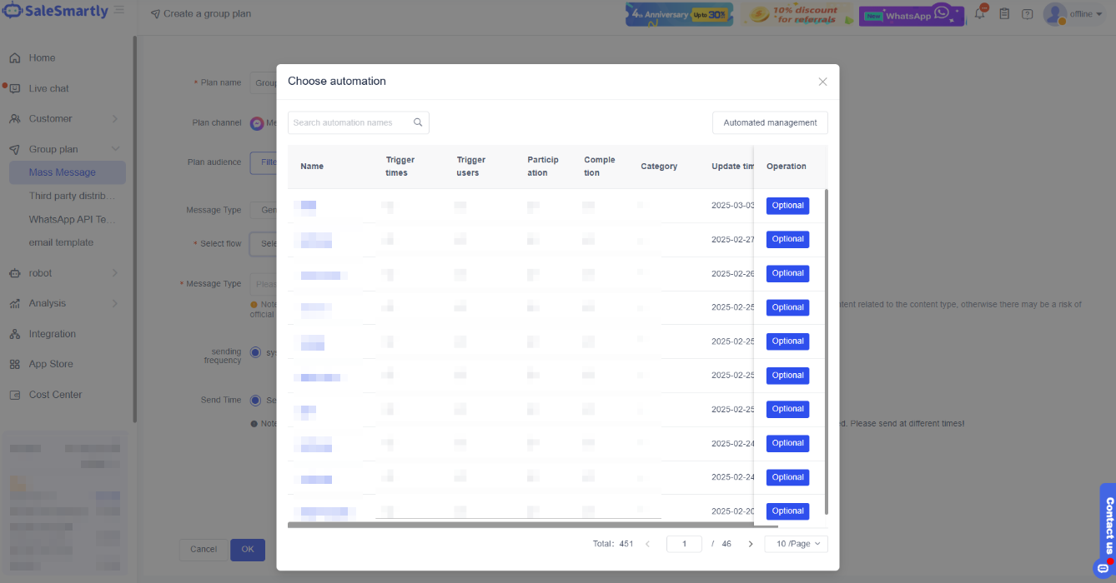This screenshot has height=583, width=1116.
Task: Open the offline status dropdown
Action: [1086, 14]
